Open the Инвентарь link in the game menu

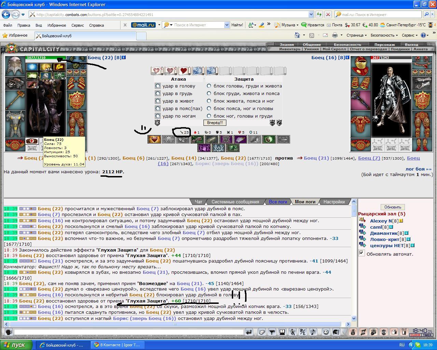tap(290, 49)
